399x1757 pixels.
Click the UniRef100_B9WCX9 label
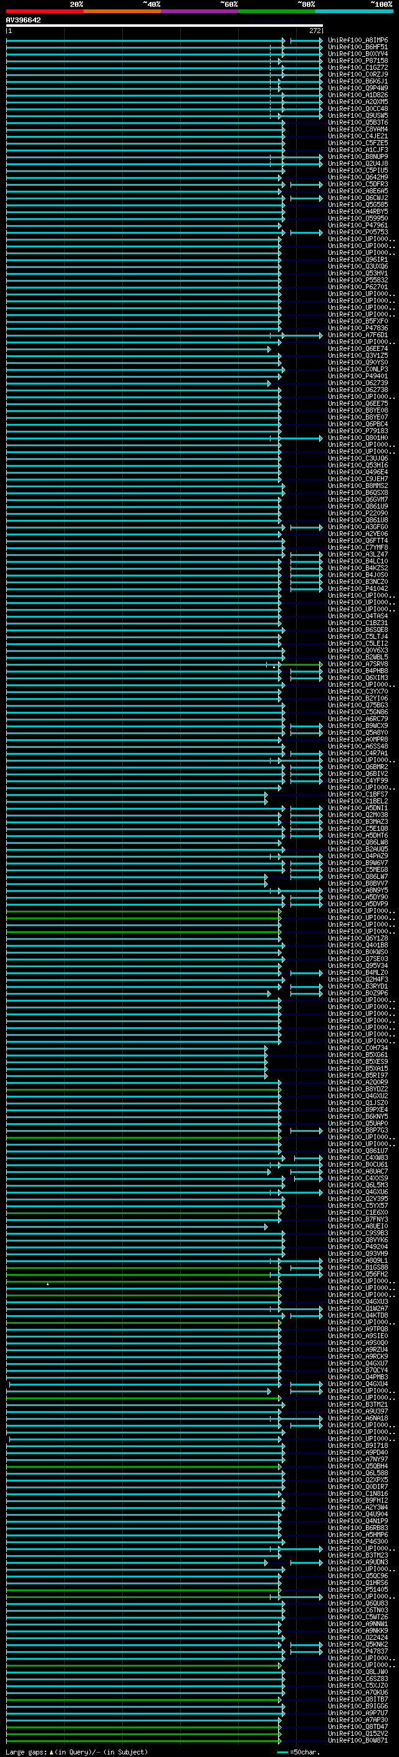pos(358,725)
